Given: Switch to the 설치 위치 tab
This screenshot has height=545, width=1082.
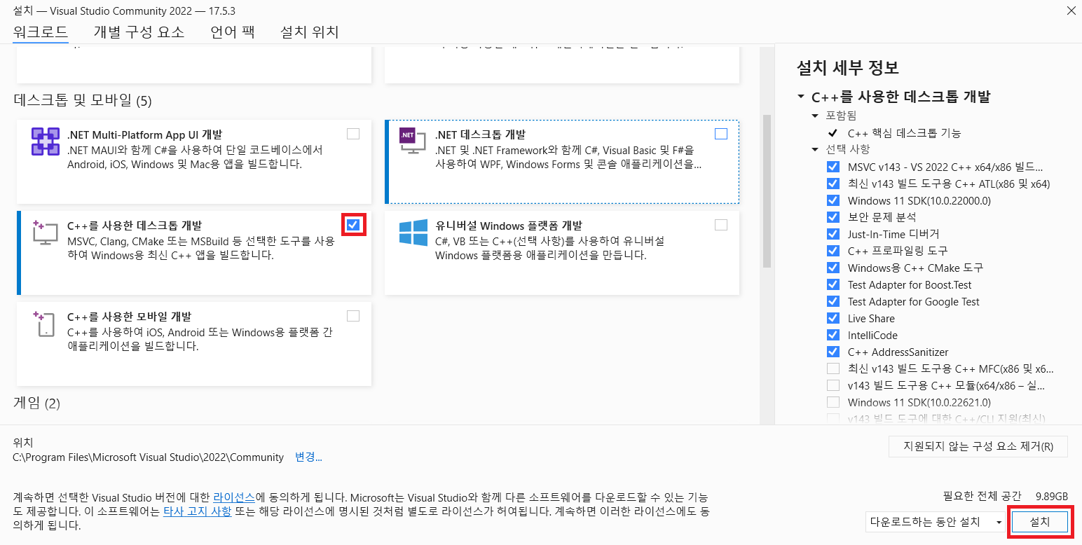Looking at the screenshot, I should click(310, 32).
